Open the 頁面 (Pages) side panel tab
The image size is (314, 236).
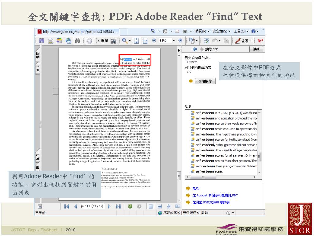38,69
